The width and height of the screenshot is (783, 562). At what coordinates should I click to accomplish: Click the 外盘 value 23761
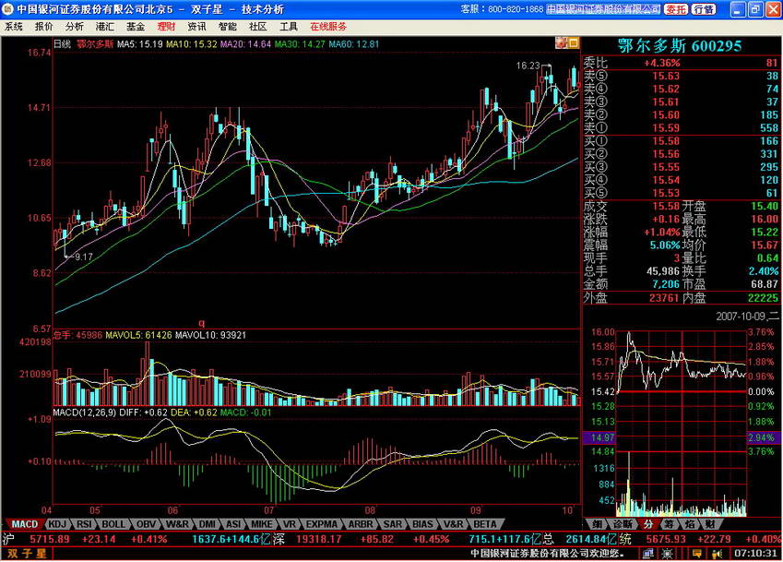point(664,298)
